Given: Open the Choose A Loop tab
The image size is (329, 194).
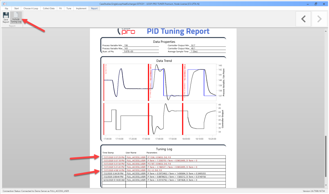Looking at the screenshot, I should click(31, 8).
